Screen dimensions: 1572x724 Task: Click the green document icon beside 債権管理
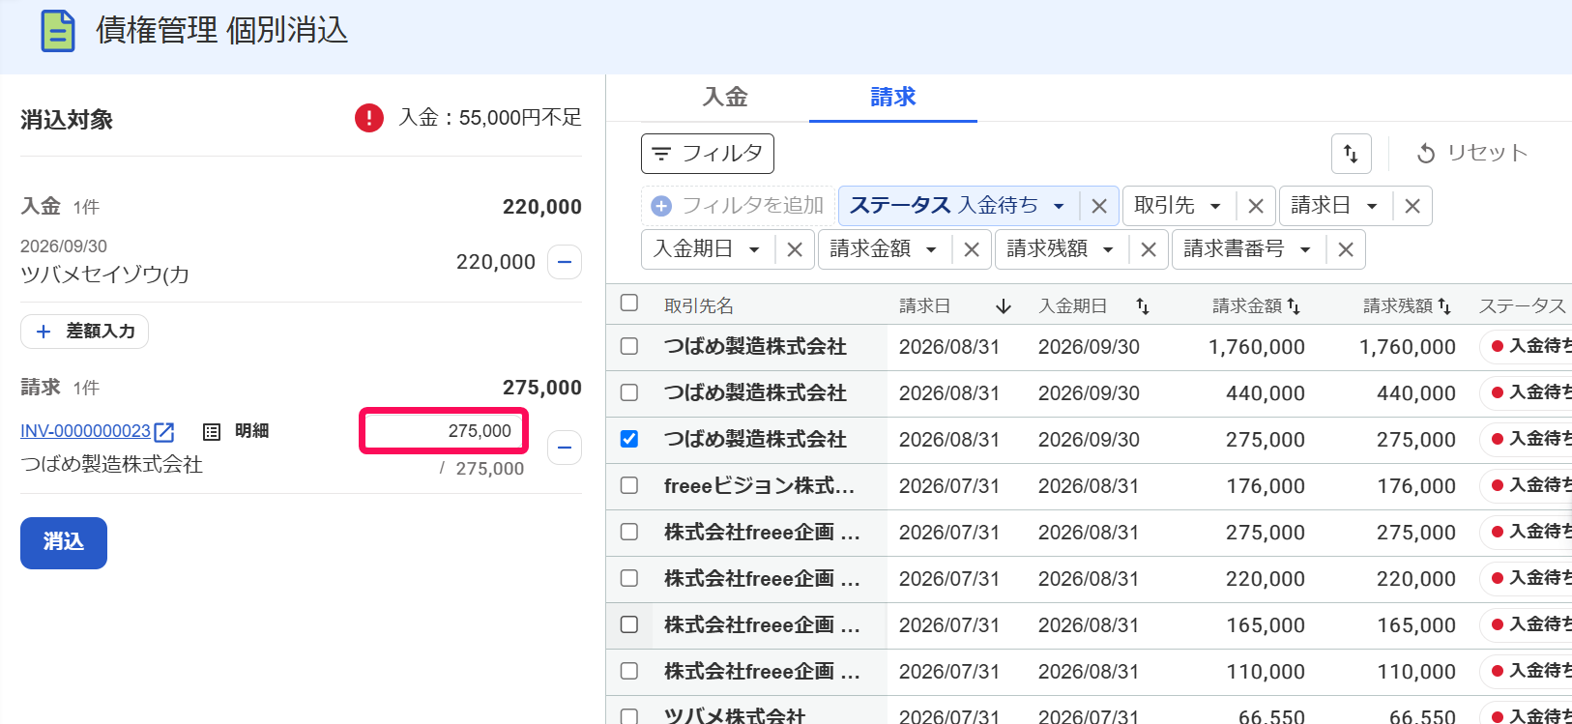[x=58, y=31]
